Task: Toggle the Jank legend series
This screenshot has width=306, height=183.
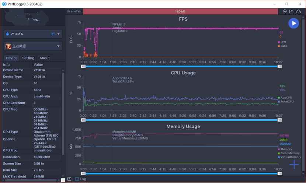Action: (282, 46)
